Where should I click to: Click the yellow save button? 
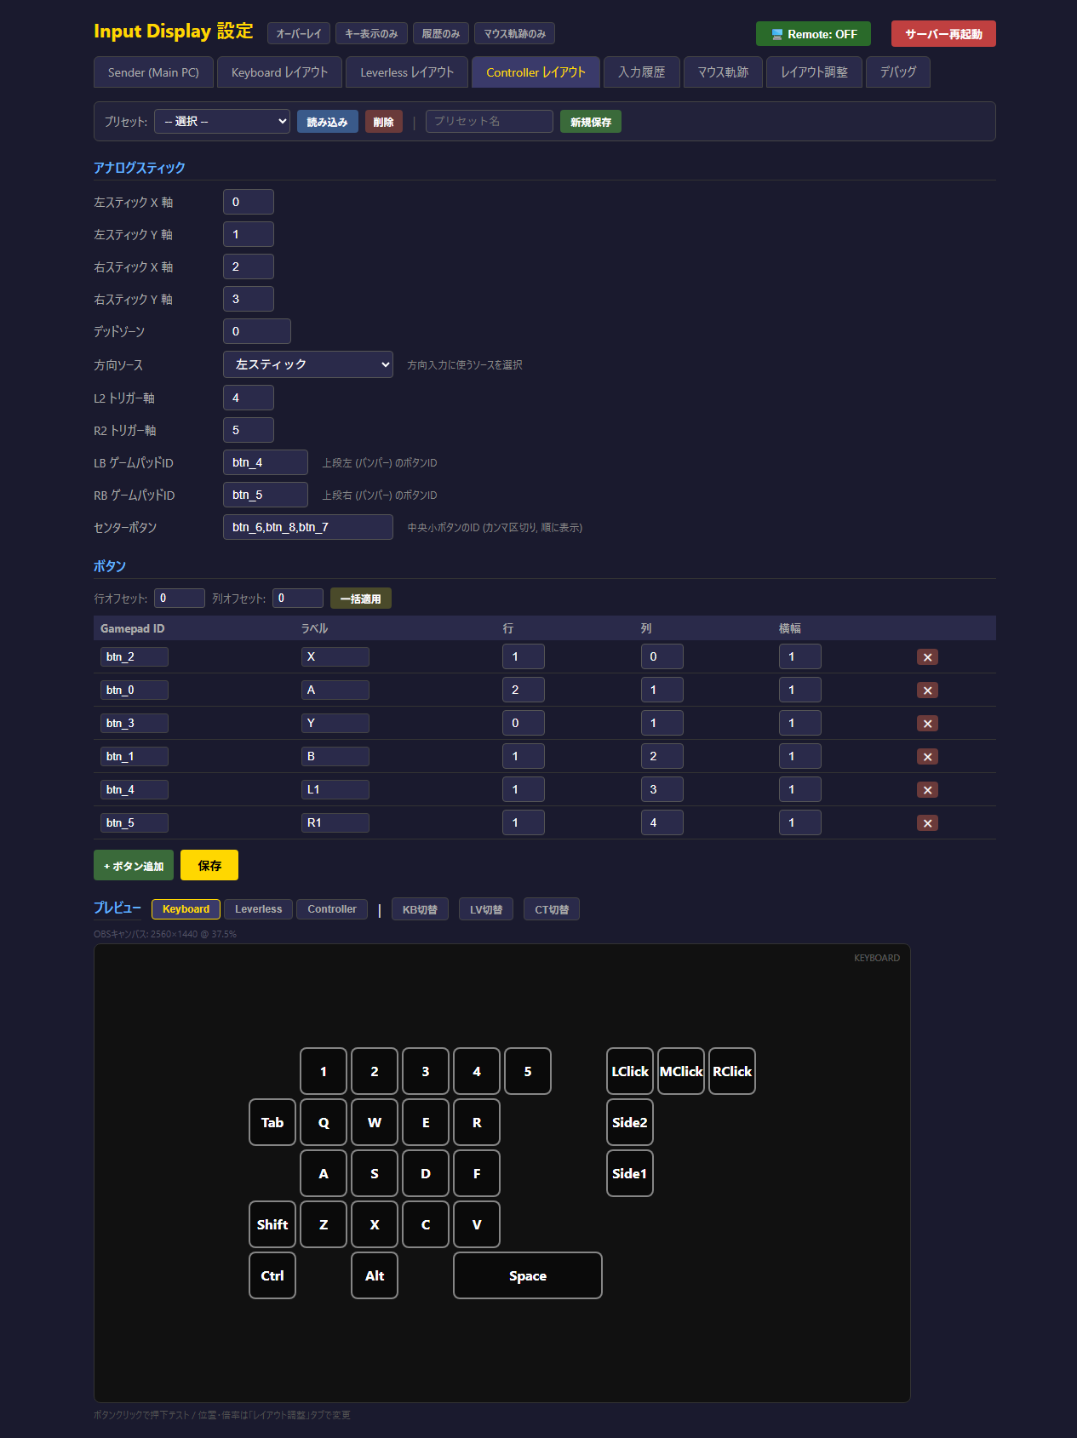pos(209,866)
